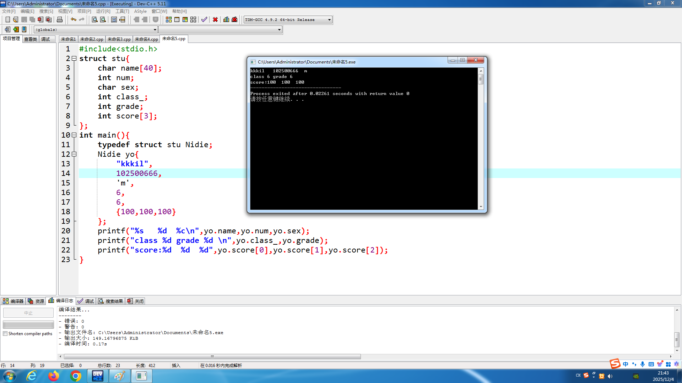Screen dimensions: 682x383
Task: Collapse the struct stu fold marker
Action: 74,58
